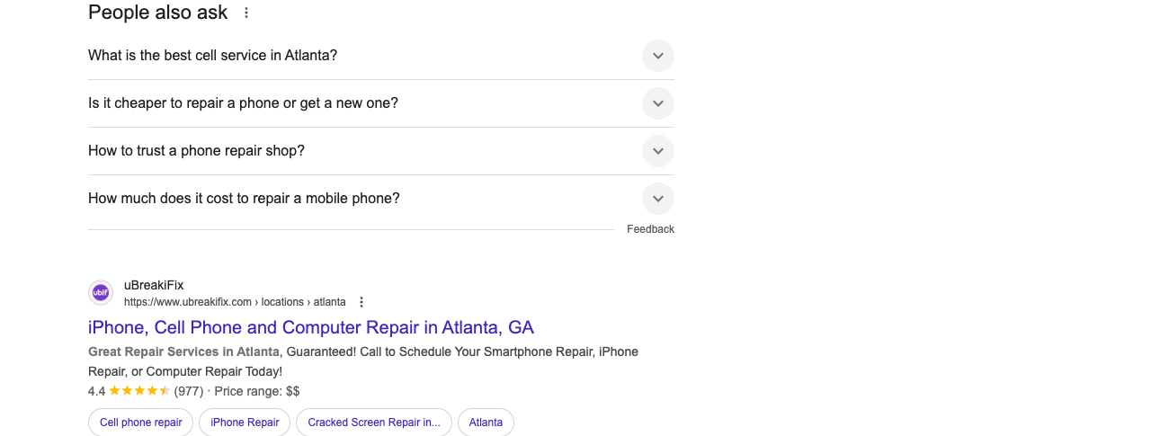Expand the 'cheaper to repair a phone' chevron

(658, 103)
